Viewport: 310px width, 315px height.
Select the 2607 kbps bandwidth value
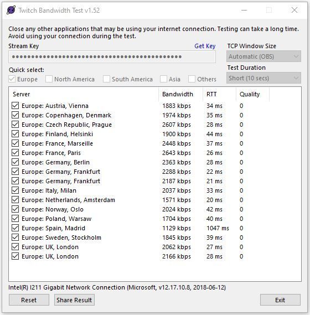(177, 125)
